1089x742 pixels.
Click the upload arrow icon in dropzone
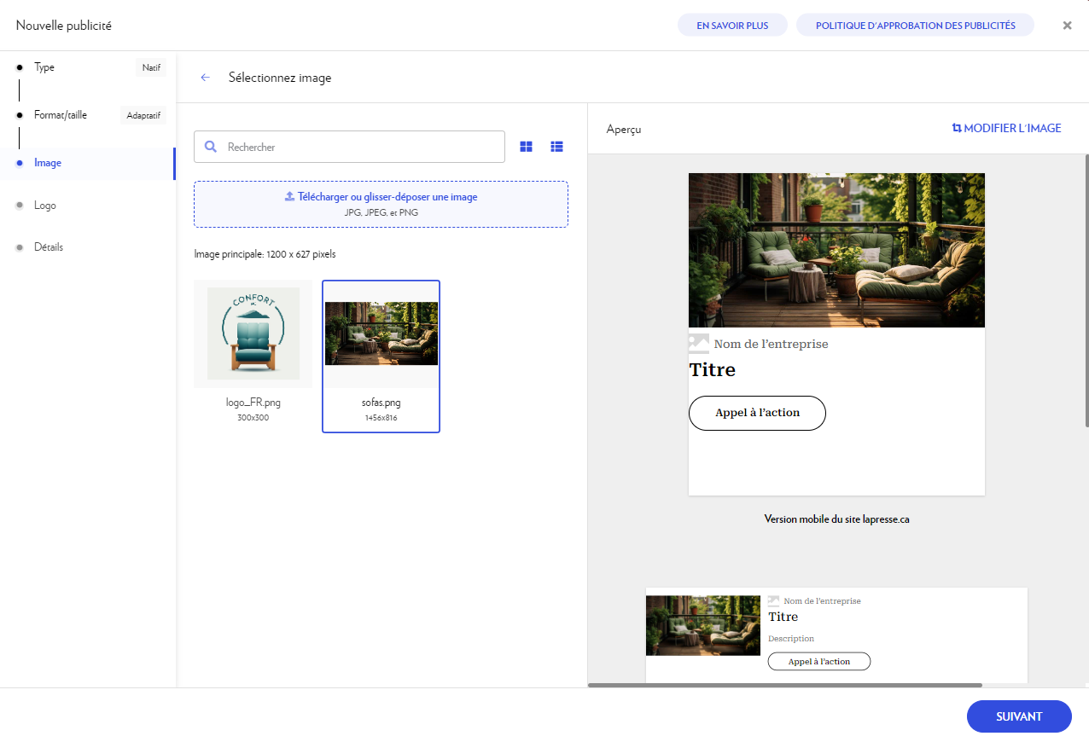pos(289,196)
